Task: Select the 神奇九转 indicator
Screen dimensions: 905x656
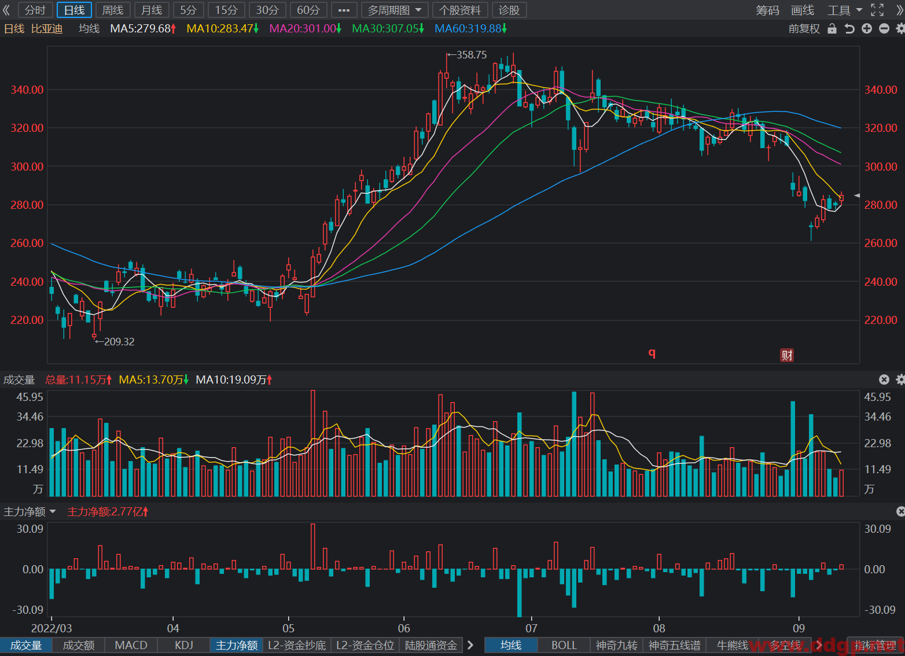Action: (x=617, y=645)
